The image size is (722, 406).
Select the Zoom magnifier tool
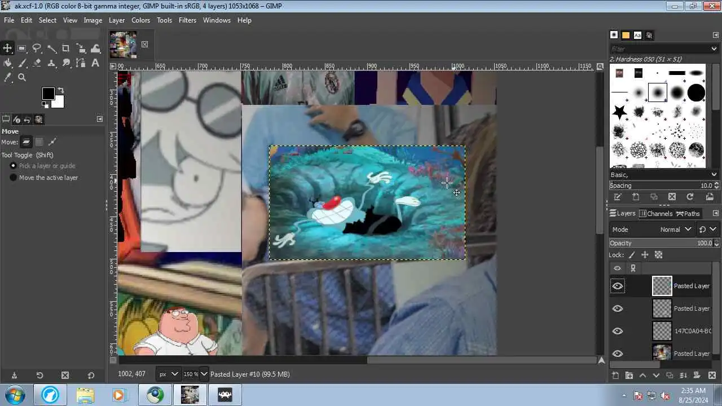click(22, 78)
